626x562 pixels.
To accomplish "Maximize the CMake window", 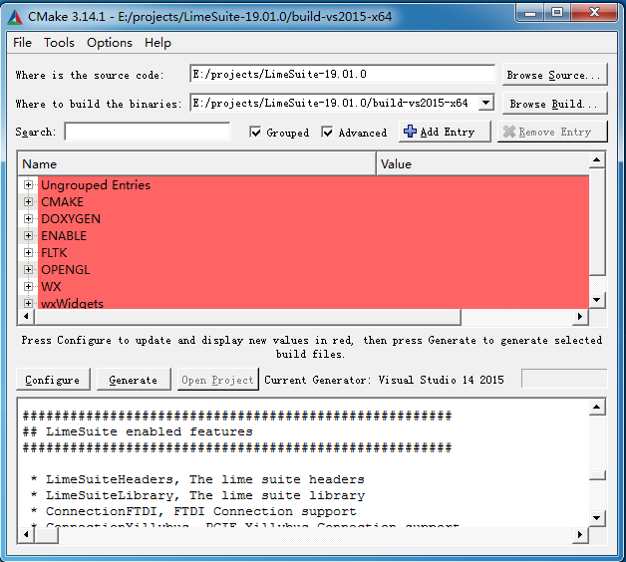I will pos(557,13).
